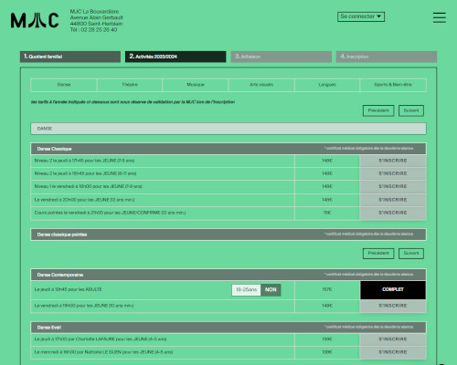Open the Arts visuels category

point(261,85)
